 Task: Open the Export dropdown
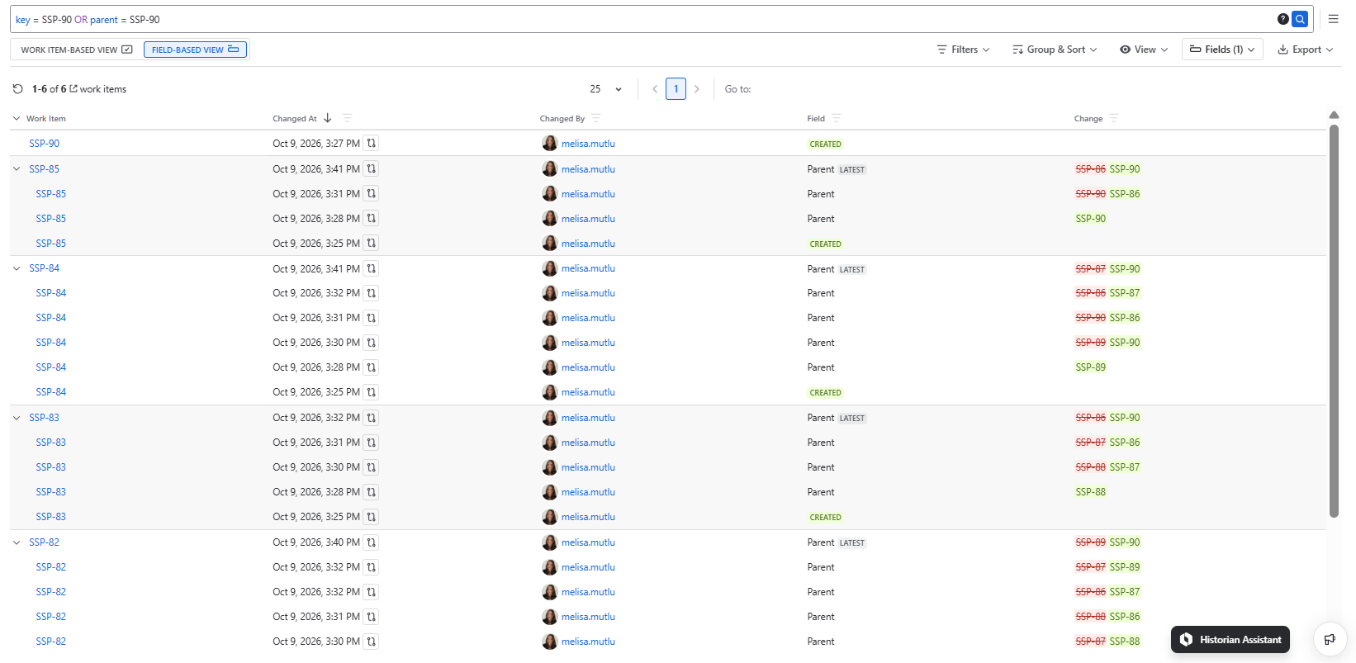click(x=1306, y=50)
